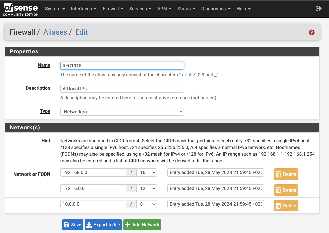329x233 pixels.
Task: Click the alias Name input field
Action: click(122, 66)
